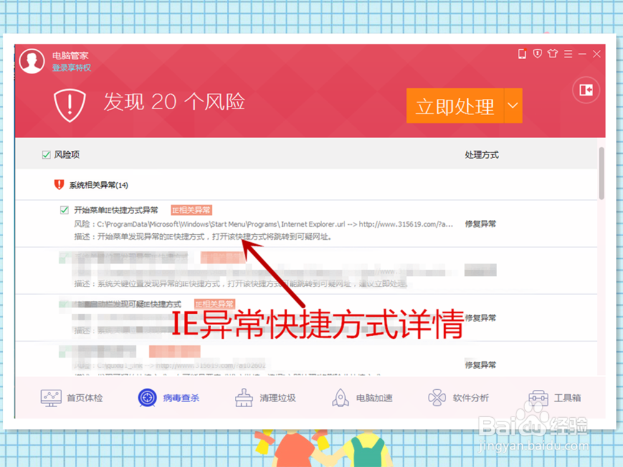Open the 清理垃圾 tab
This screenshot has width=623, height=467.
click(265, 398)
